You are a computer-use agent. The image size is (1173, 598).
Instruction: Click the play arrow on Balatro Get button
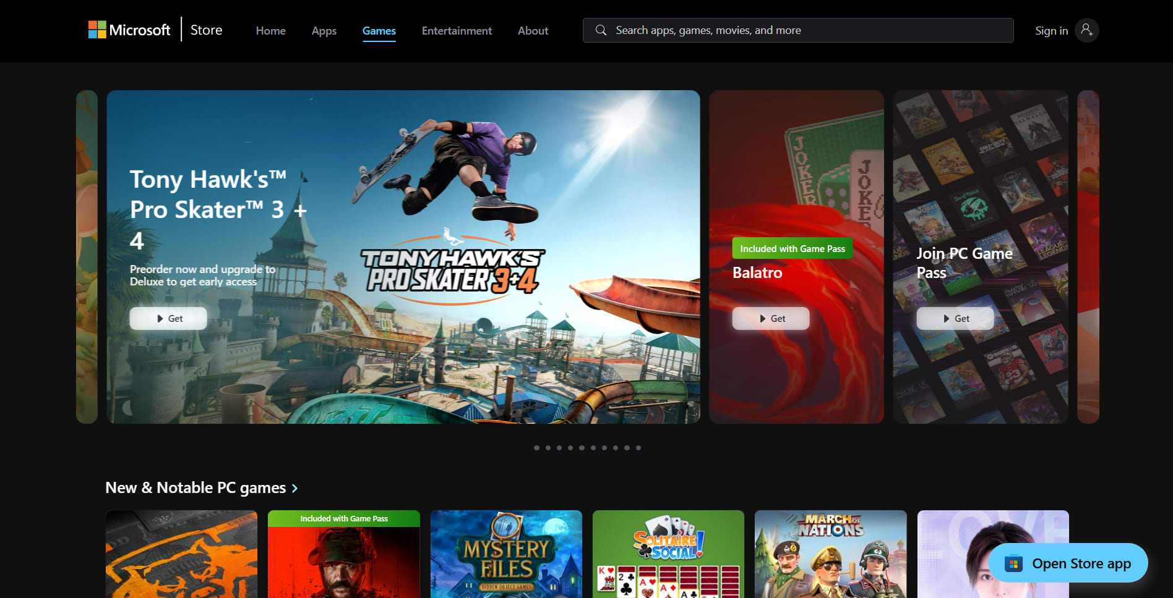763,319
